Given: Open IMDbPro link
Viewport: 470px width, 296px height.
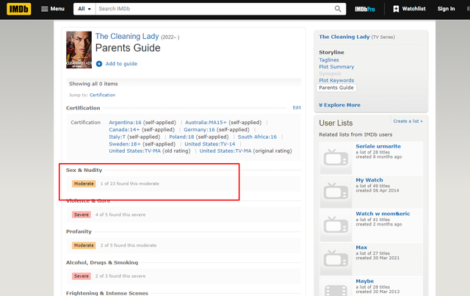Looking at the screenshot, I should pyautogui.click(x=365, y=10).
